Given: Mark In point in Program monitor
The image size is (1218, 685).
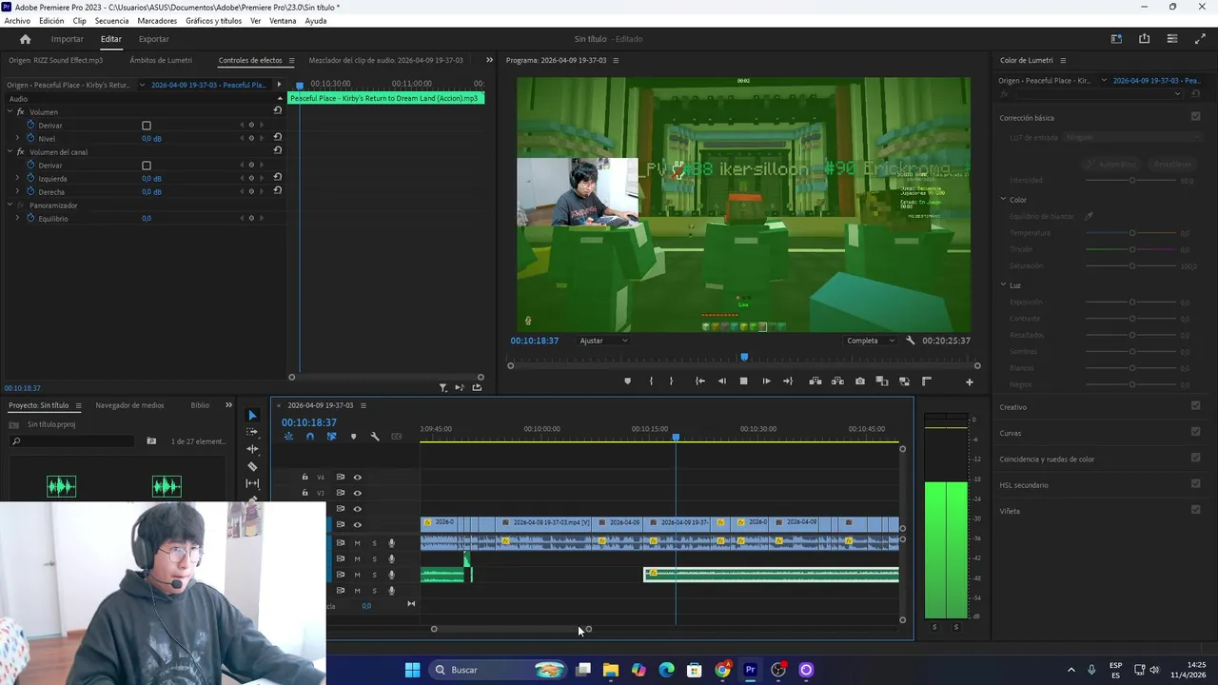Looking at the screenshot, I should [651, 382].
